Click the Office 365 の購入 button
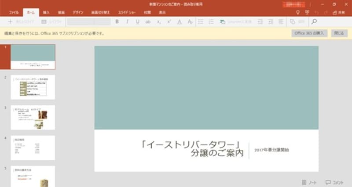Viewport: 352px width, 187px height. click(x=309, y=33)
